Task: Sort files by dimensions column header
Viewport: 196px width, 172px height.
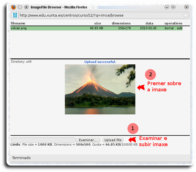Action: (121, 23)
